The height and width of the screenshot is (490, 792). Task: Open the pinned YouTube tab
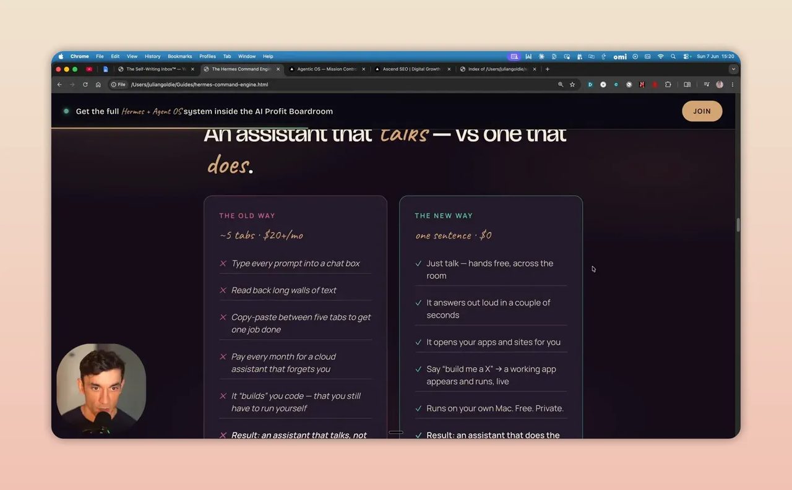point(89,69)
